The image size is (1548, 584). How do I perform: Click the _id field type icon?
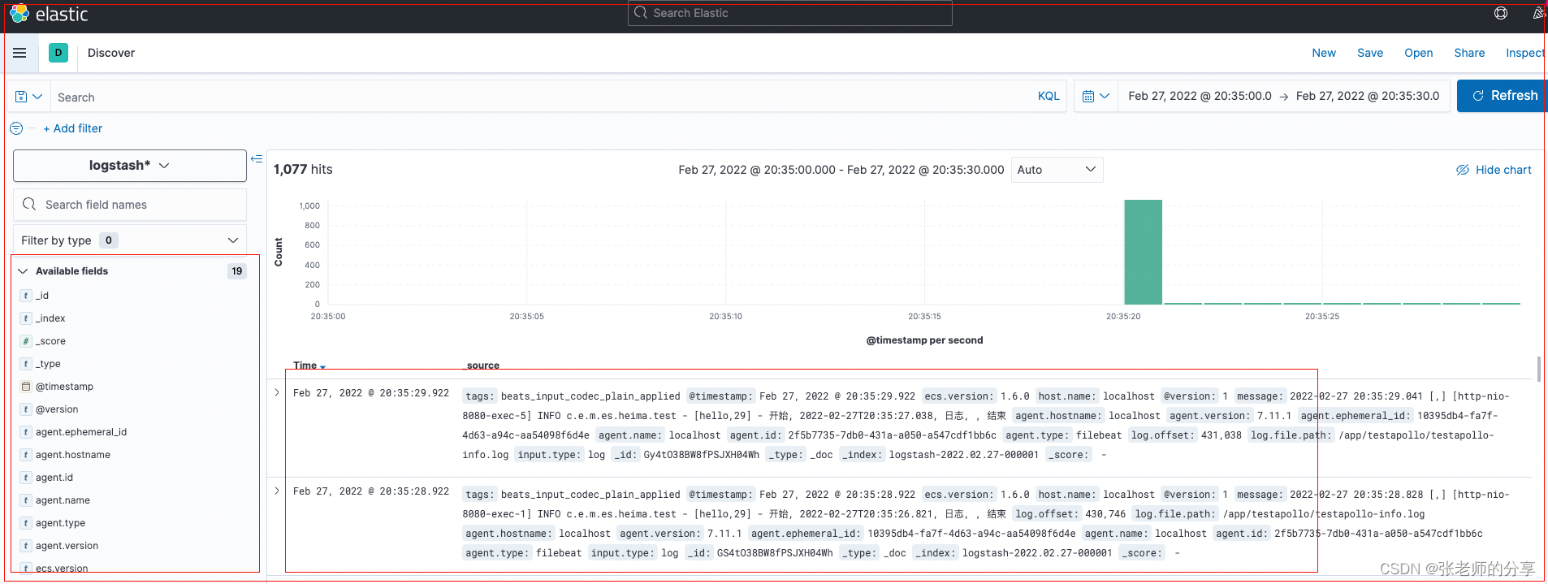click(x=26, y=296)
